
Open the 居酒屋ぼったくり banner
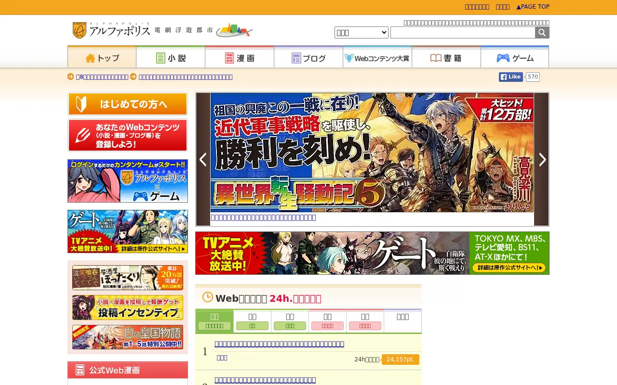point(128,278)
